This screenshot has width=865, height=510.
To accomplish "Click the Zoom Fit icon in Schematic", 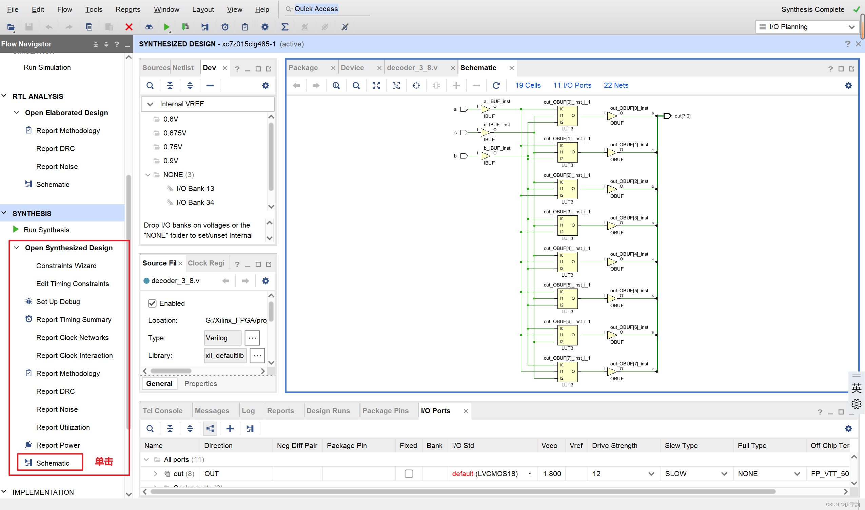I will (x=376, y=86).
